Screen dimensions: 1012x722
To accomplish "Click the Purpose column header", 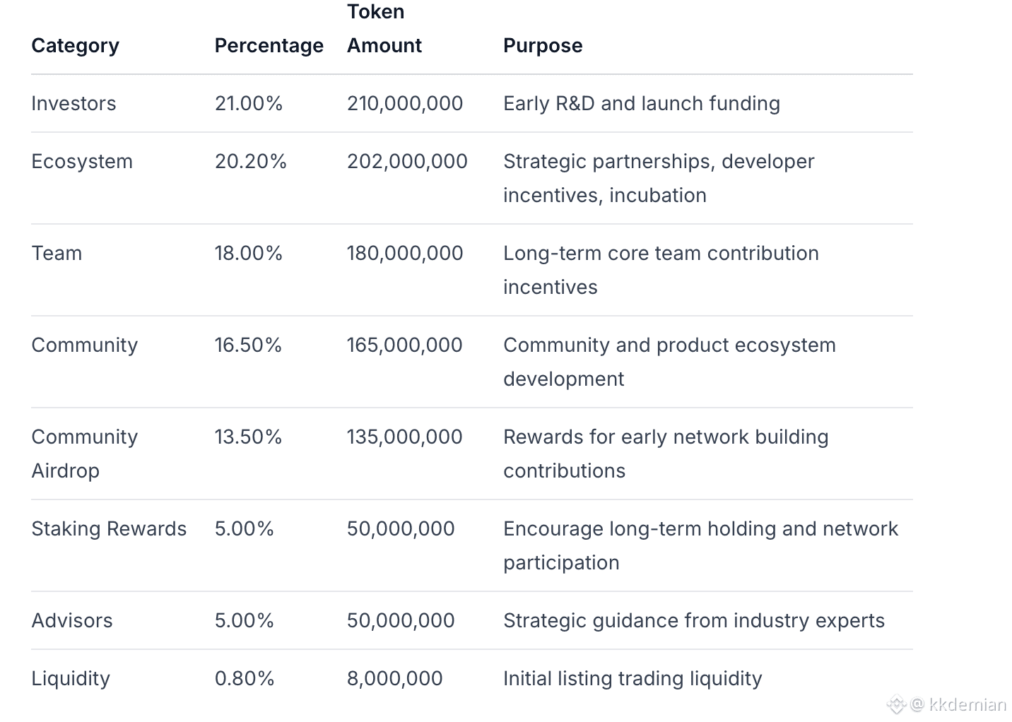I will point(543,45).
